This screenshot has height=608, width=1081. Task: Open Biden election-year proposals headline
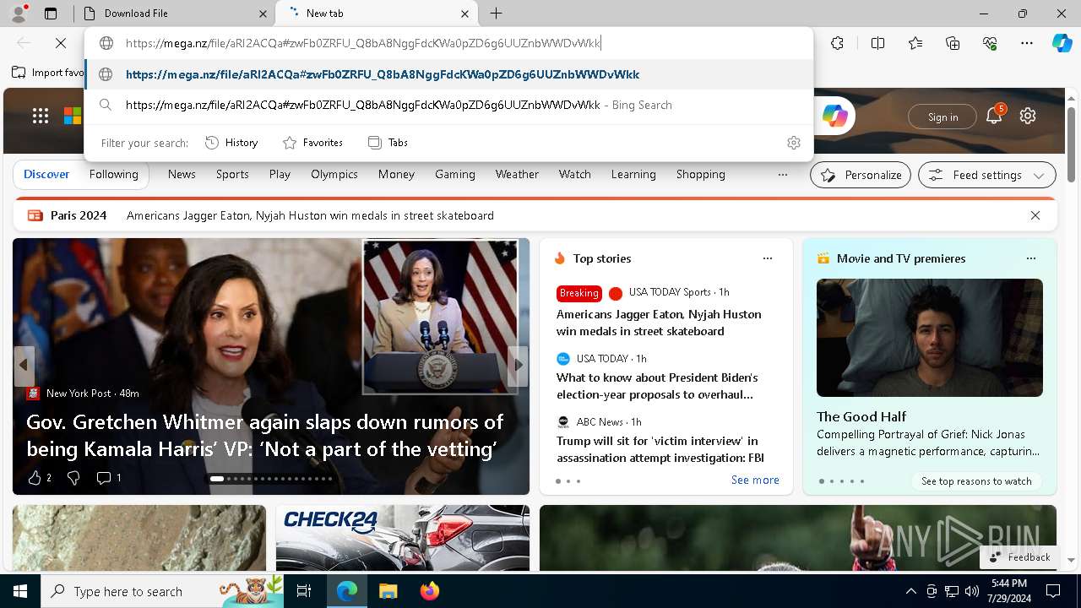coord(657,386)
